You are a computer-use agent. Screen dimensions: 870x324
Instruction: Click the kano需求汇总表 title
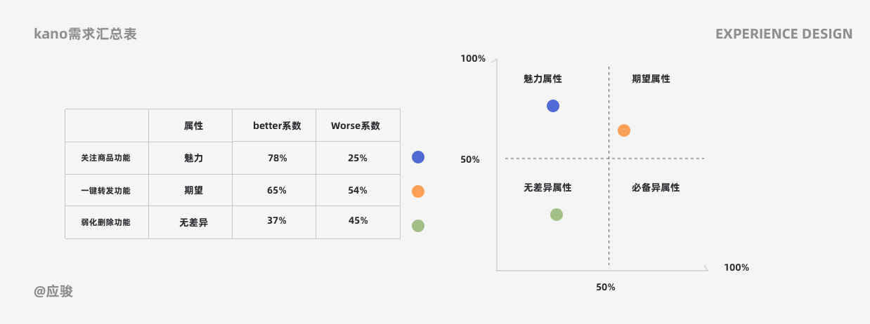pos(85,34)
